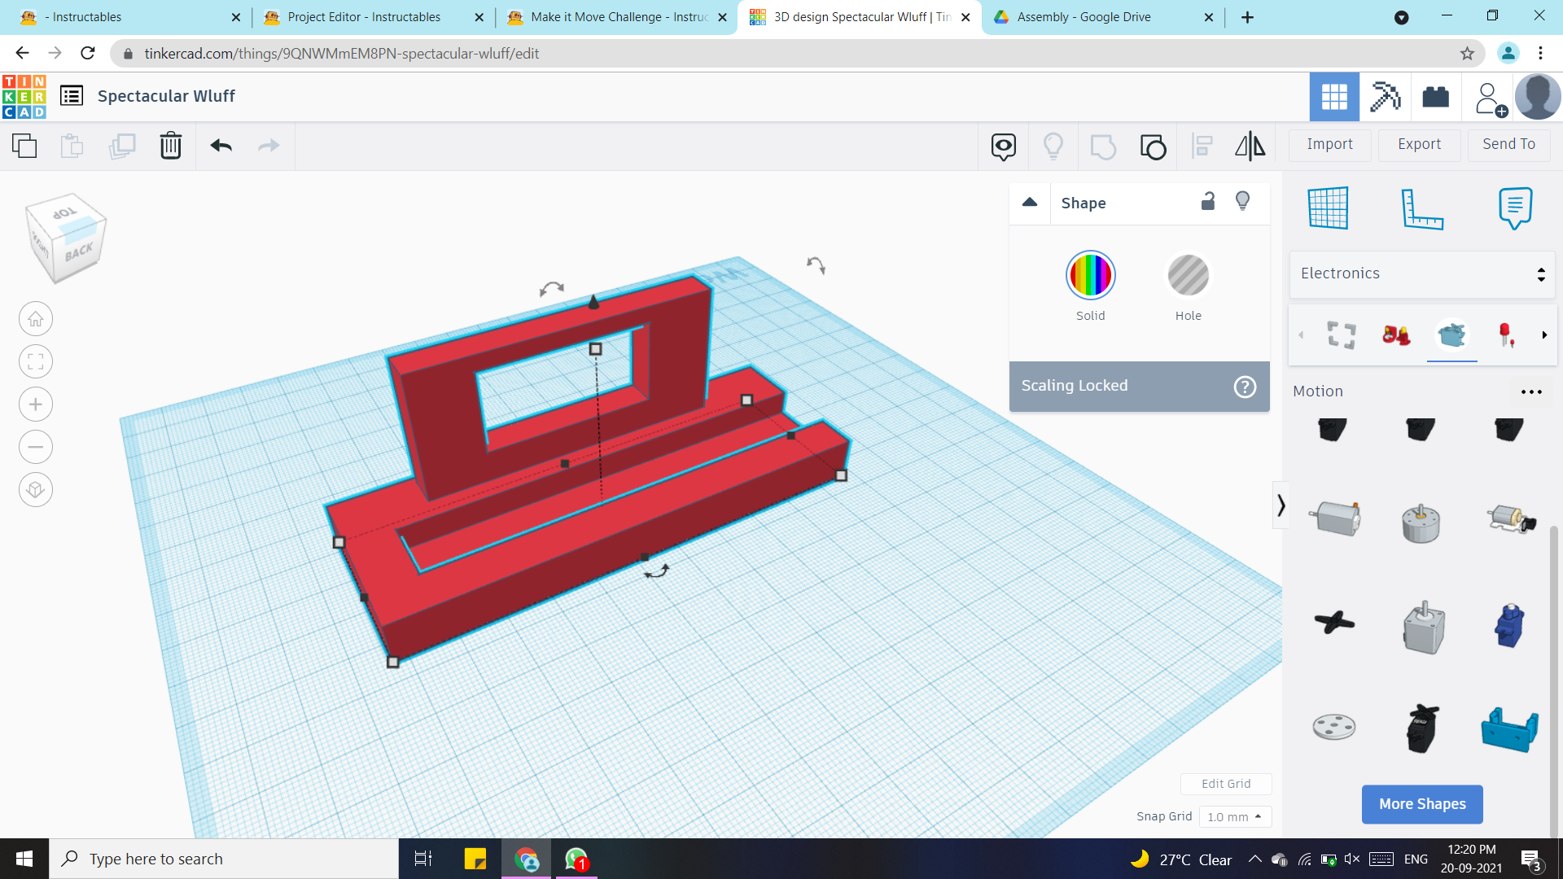Redo the last action
This screenshot has width=1563, height=879.
(x=269, y=146)
